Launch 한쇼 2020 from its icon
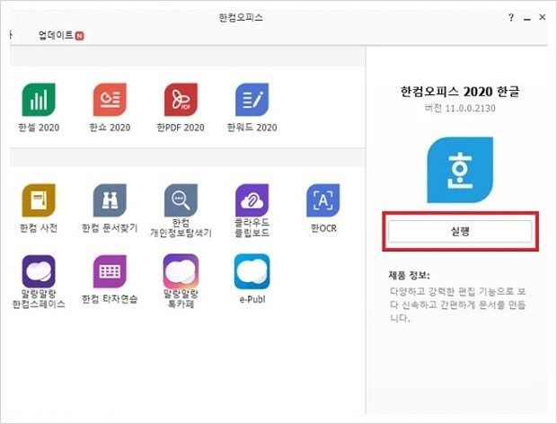This screenshot has width=557, height=424. pos(110,100)
